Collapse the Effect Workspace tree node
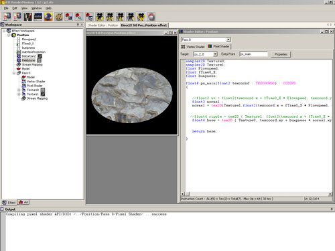The width and height of the screenshot is (335, 251). point(4,31)
